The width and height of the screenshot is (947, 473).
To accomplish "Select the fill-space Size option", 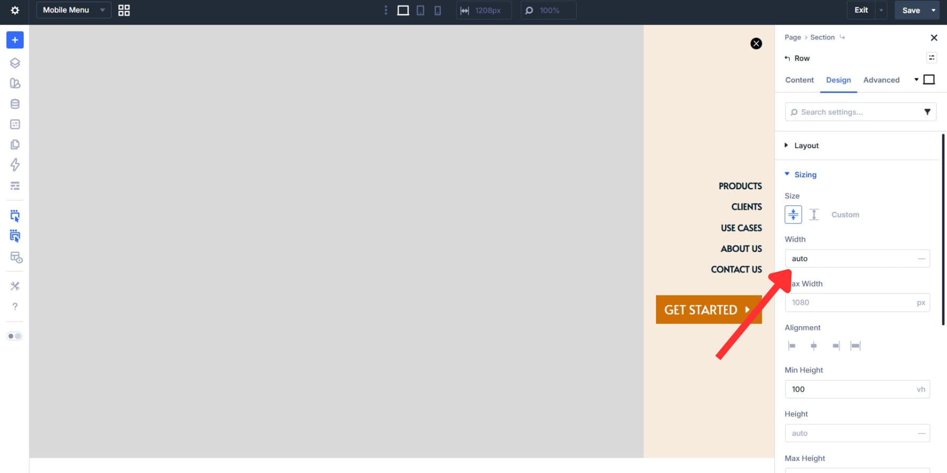I will click(x=793, y=214).
